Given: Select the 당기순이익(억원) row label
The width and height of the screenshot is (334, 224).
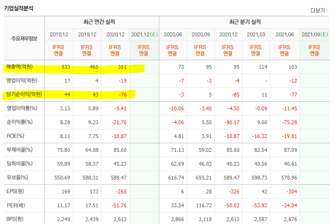Looking at the screenshot, I should pos(24,94).
